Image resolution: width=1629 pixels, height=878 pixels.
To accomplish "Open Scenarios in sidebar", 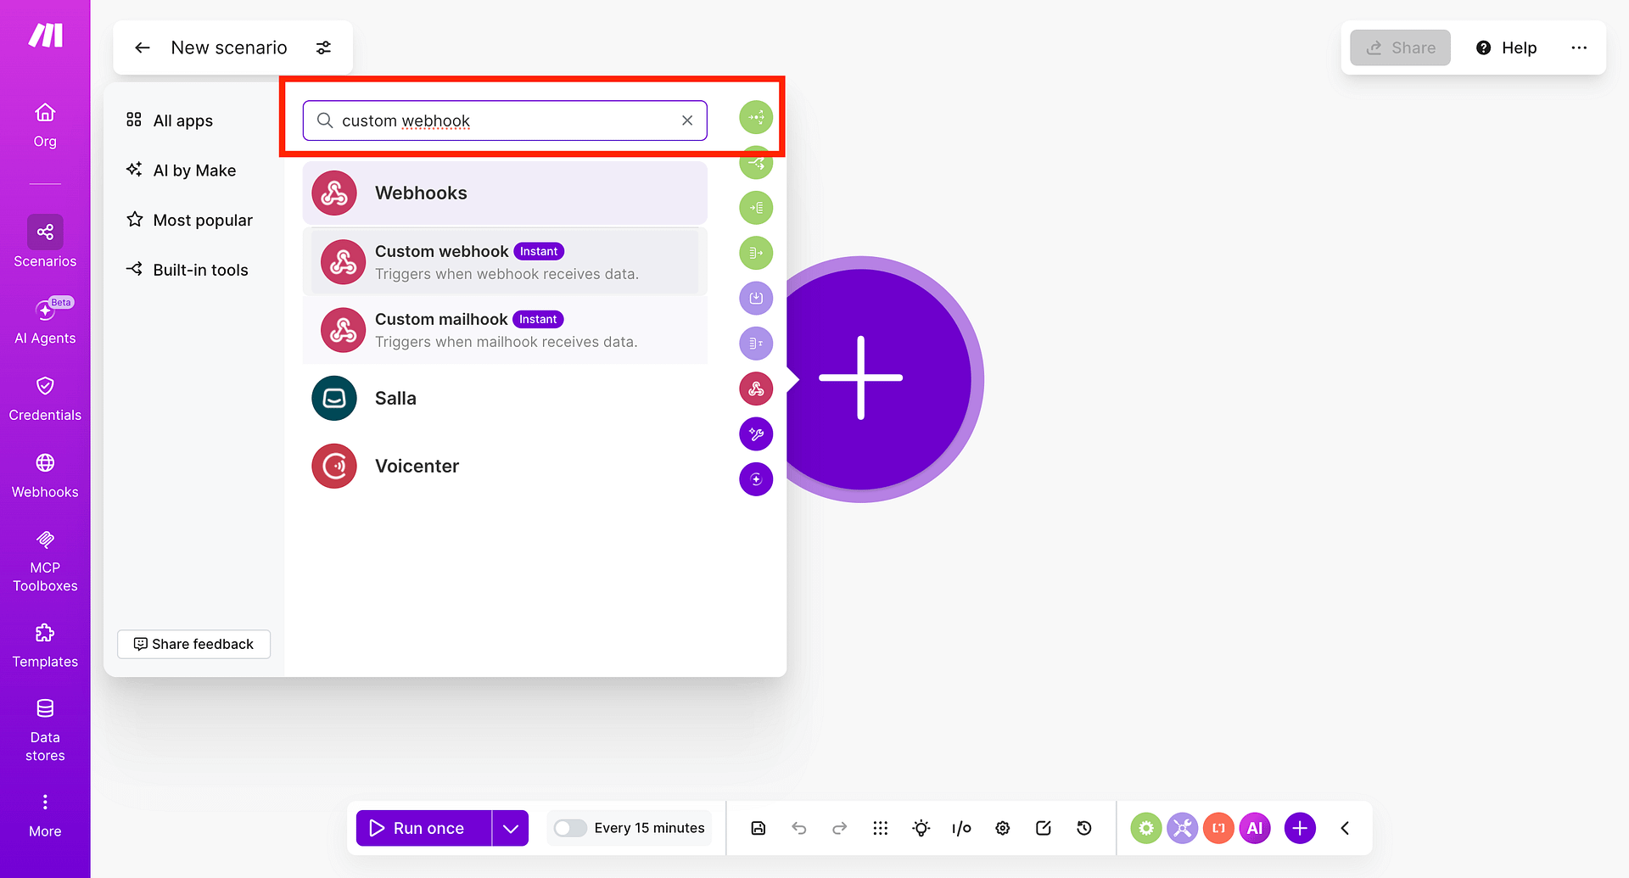I will coord(45,242).
